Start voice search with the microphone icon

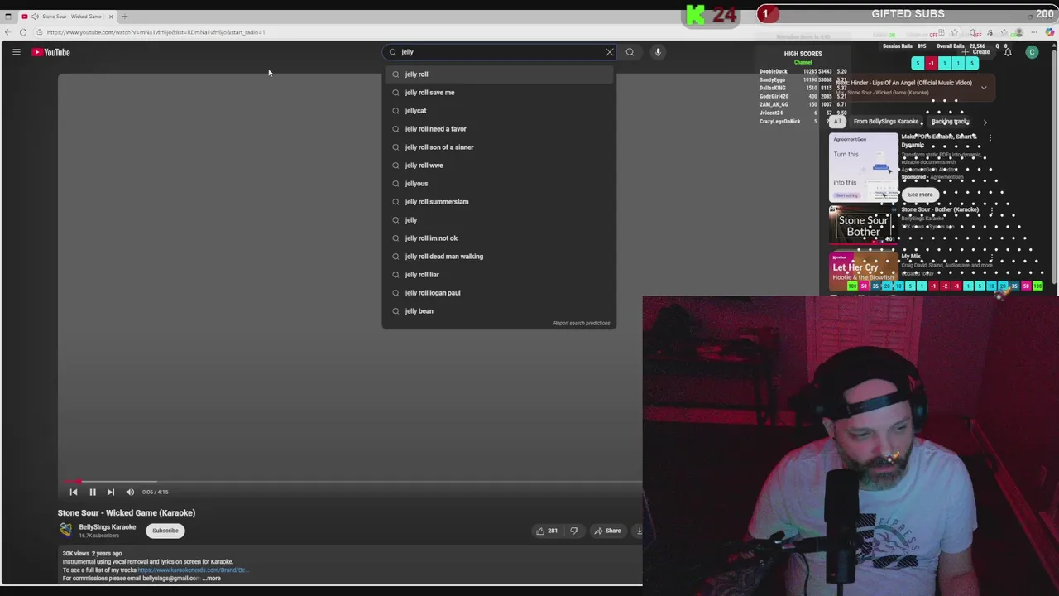pos(658,52)
